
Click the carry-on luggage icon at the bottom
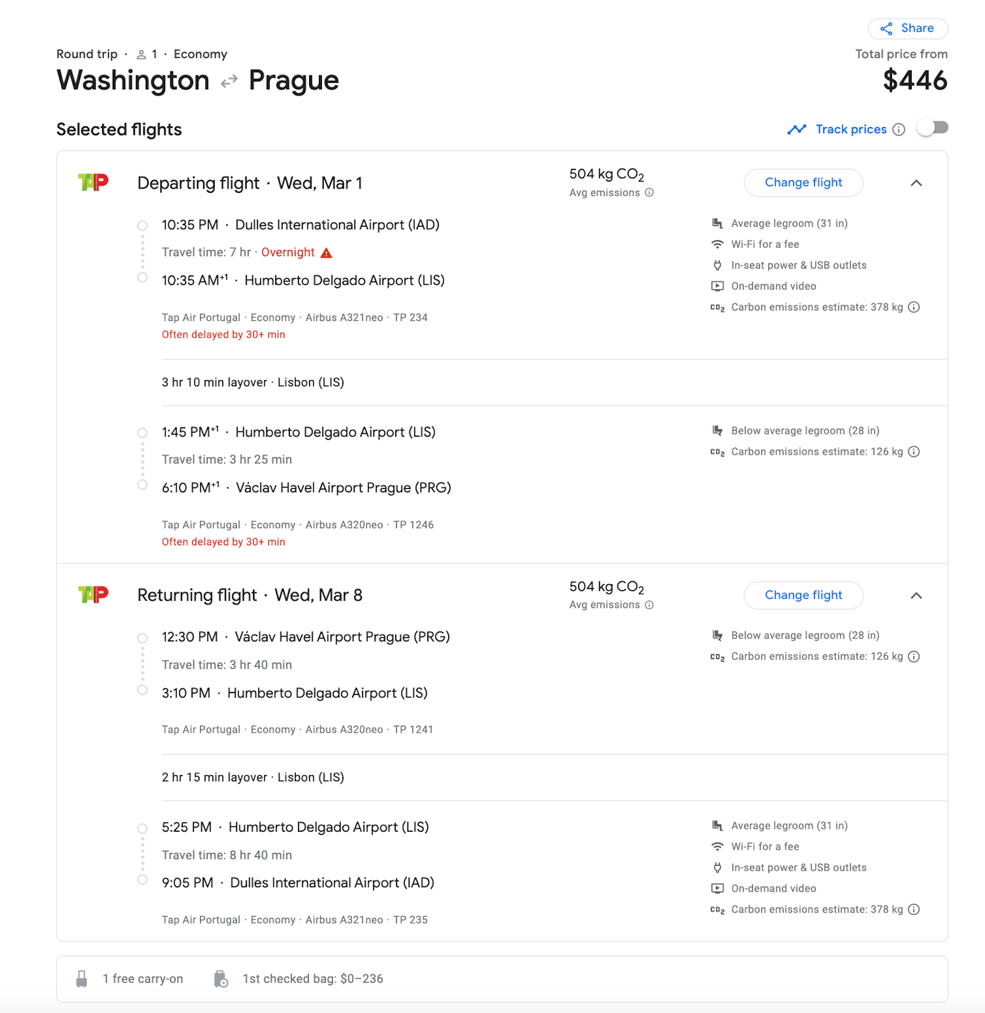(81, 978)
